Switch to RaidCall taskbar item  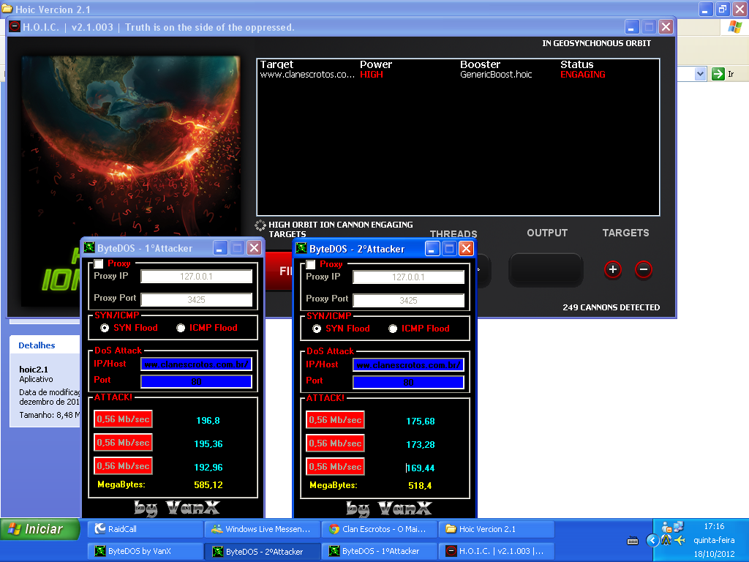pos(146,529)
